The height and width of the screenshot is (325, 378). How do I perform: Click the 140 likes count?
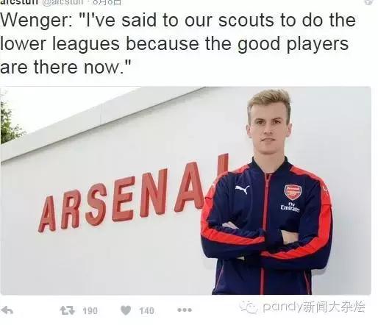(146, 311)
